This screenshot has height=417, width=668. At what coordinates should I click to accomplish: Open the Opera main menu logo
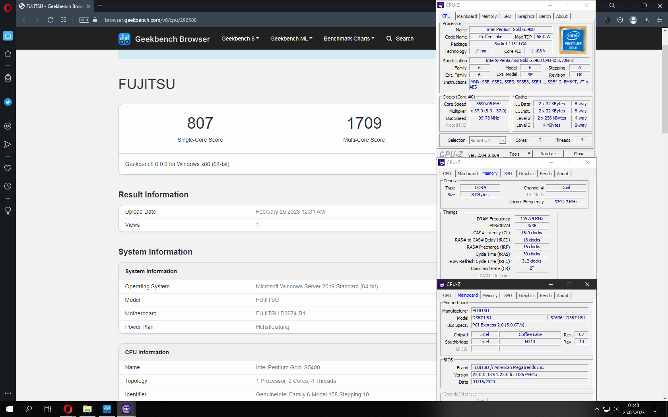[x=8, y=8]
